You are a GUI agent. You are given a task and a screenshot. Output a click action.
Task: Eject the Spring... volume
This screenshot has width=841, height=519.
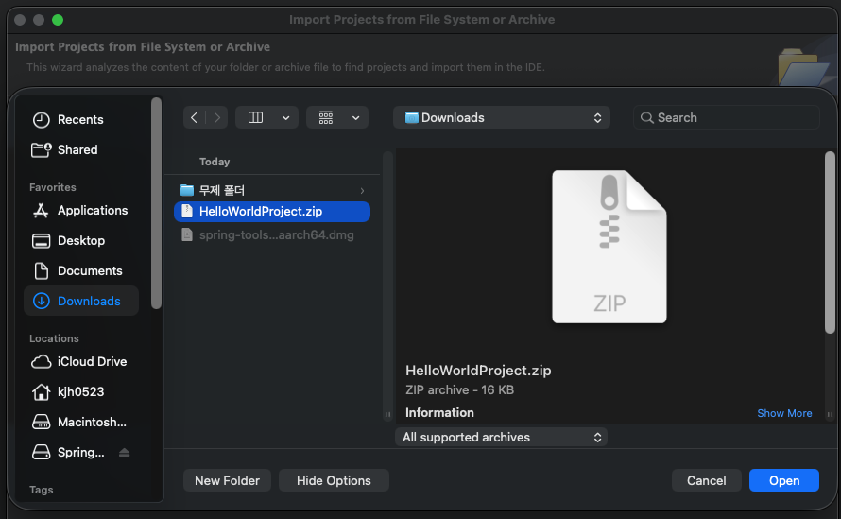pos(125,453)
